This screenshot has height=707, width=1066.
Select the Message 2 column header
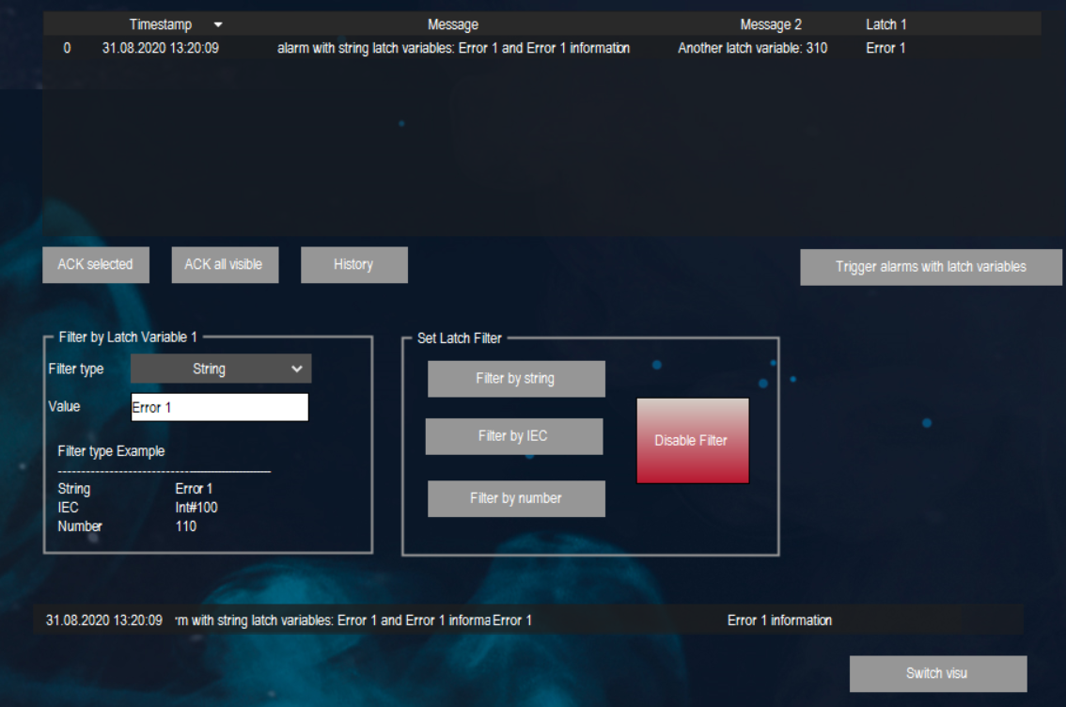(x=771, y=24)
